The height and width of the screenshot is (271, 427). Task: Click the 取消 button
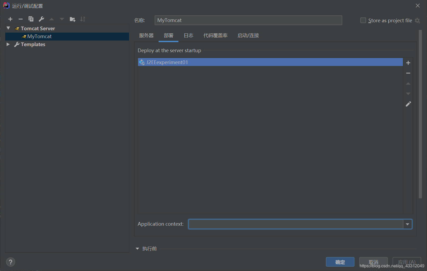pos(373,262)
